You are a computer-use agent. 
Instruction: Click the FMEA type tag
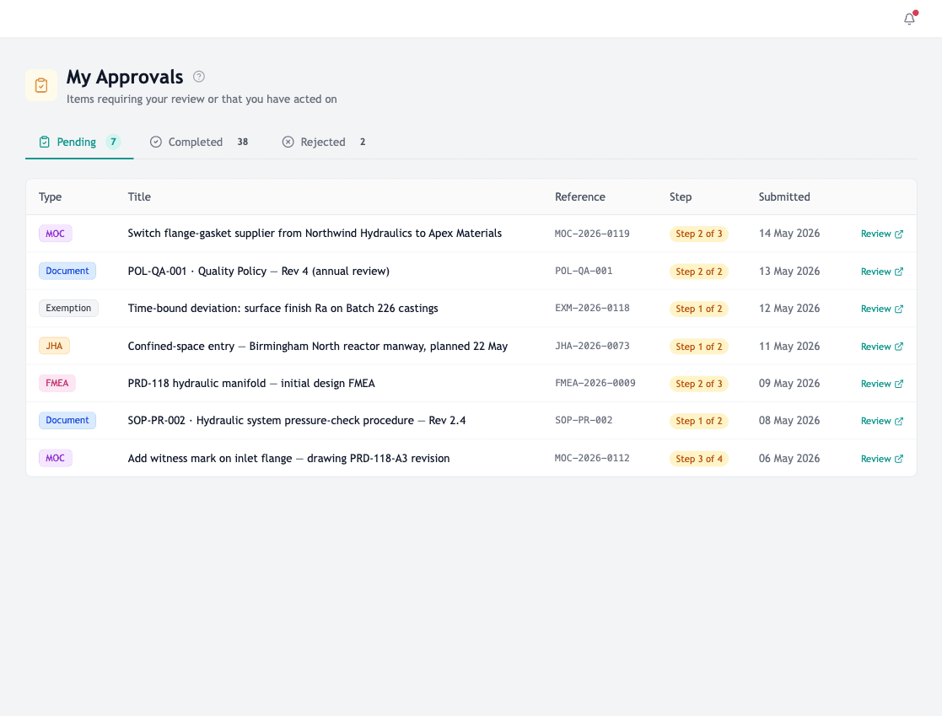coord(57,383)
